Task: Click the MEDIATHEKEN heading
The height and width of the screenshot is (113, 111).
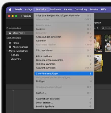Action: tap(14, 38)
